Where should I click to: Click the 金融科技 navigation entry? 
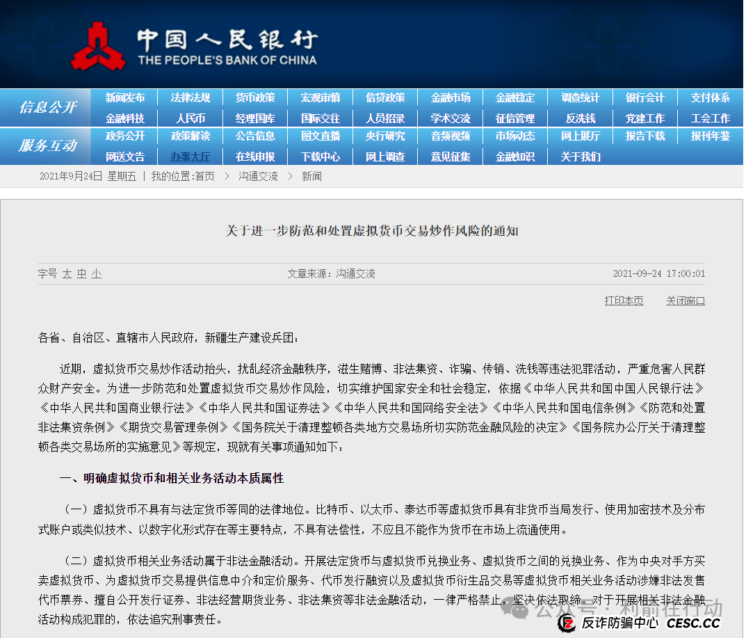point(126,118)
